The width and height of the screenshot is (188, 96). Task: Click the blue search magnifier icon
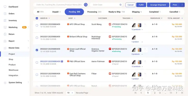86,5
